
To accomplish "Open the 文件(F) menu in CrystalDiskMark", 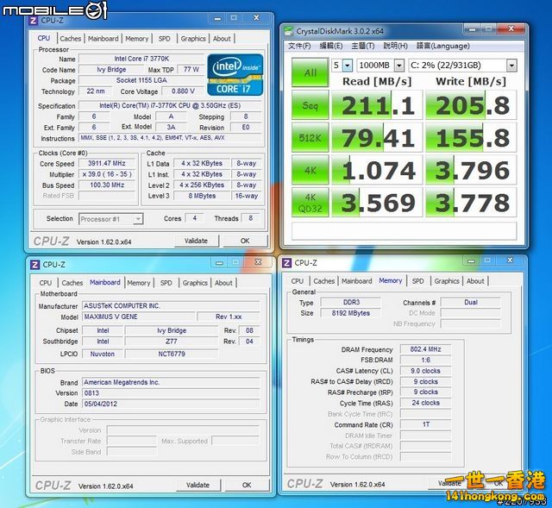I will click(x=299, y=46).
